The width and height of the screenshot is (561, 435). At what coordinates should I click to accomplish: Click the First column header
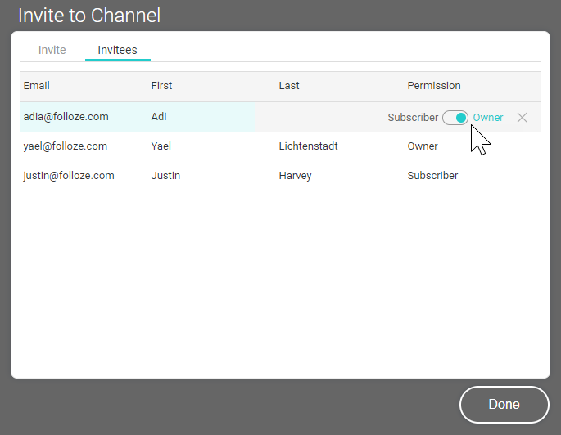tap(161, 86)
